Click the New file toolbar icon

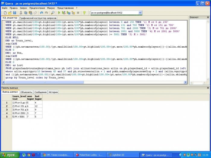(x=5, y=13)
